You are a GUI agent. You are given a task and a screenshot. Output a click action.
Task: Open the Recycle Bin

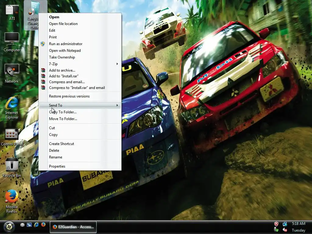pos(12,168)
